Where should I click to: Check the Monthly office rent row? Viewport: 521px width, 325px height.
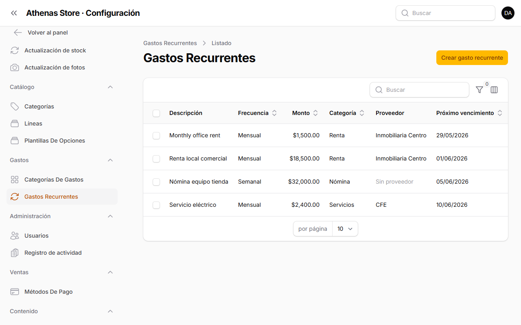pyautogui.click(x=156, y=136)
